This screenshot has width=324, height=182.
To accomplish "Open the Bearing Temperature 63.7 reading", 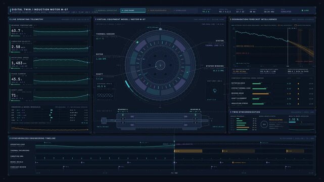I will tap(17, 31).
